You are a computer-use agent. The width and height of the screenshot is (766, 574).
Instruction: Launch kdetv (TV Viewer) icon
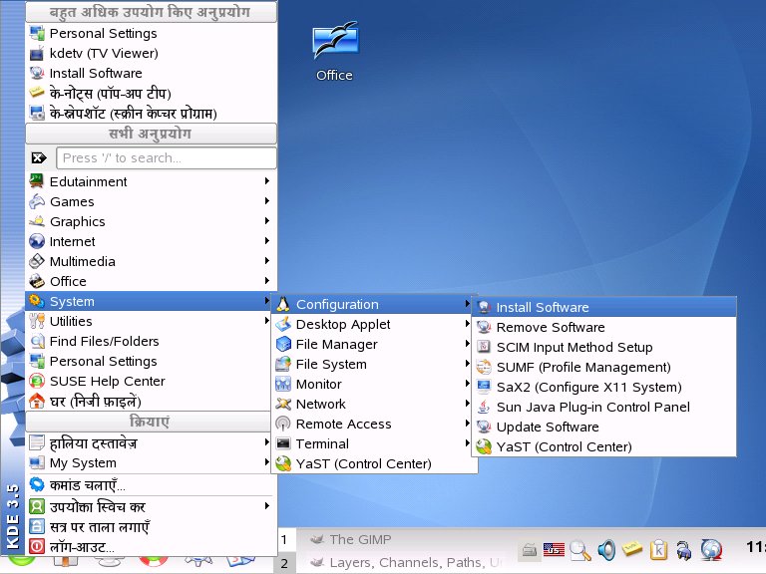point(37,53)
